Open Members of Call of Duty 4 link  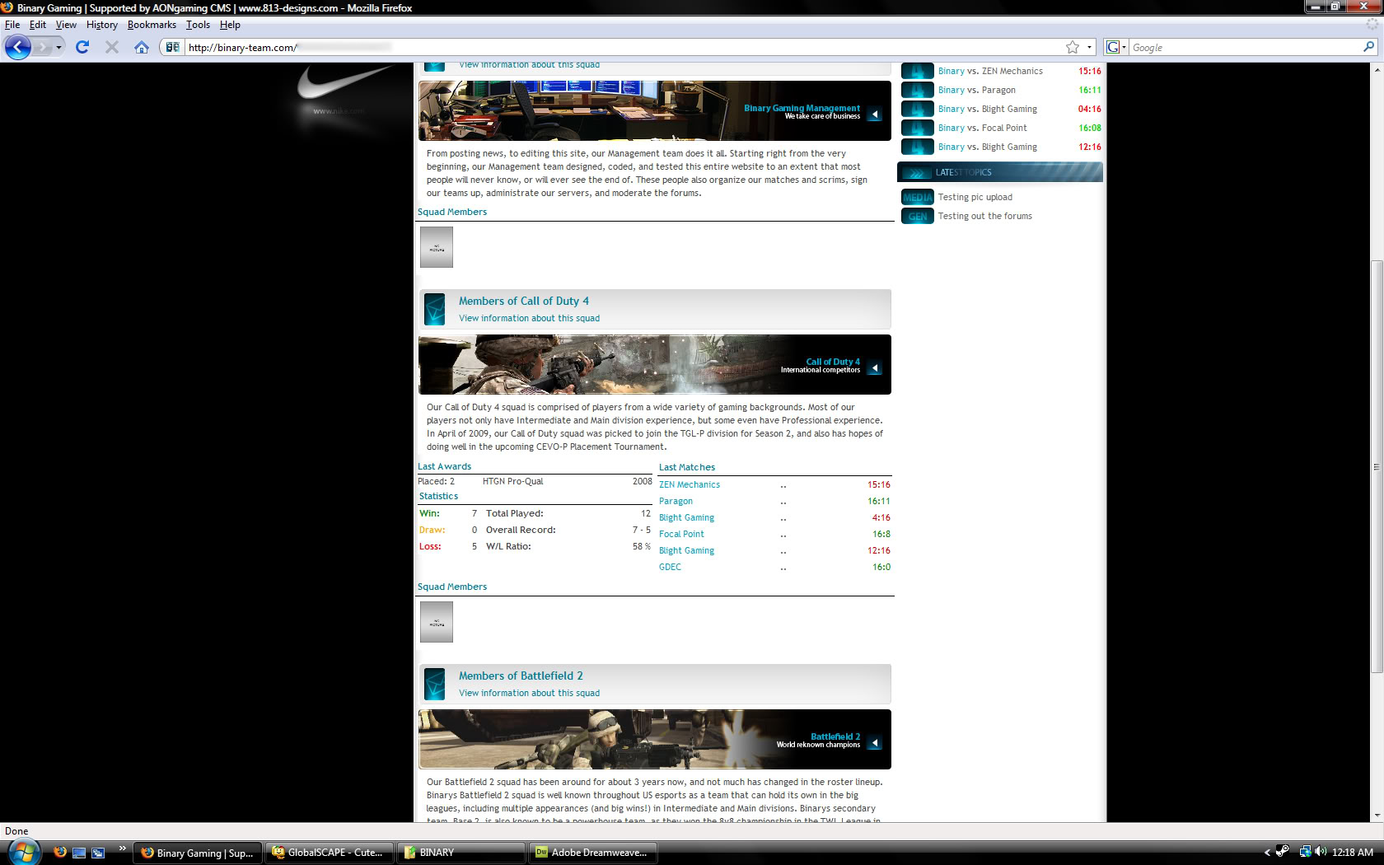tap(524, 301)
